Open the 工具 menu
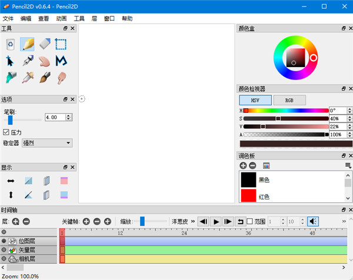353x280 pixels. (x=79, y=18)
